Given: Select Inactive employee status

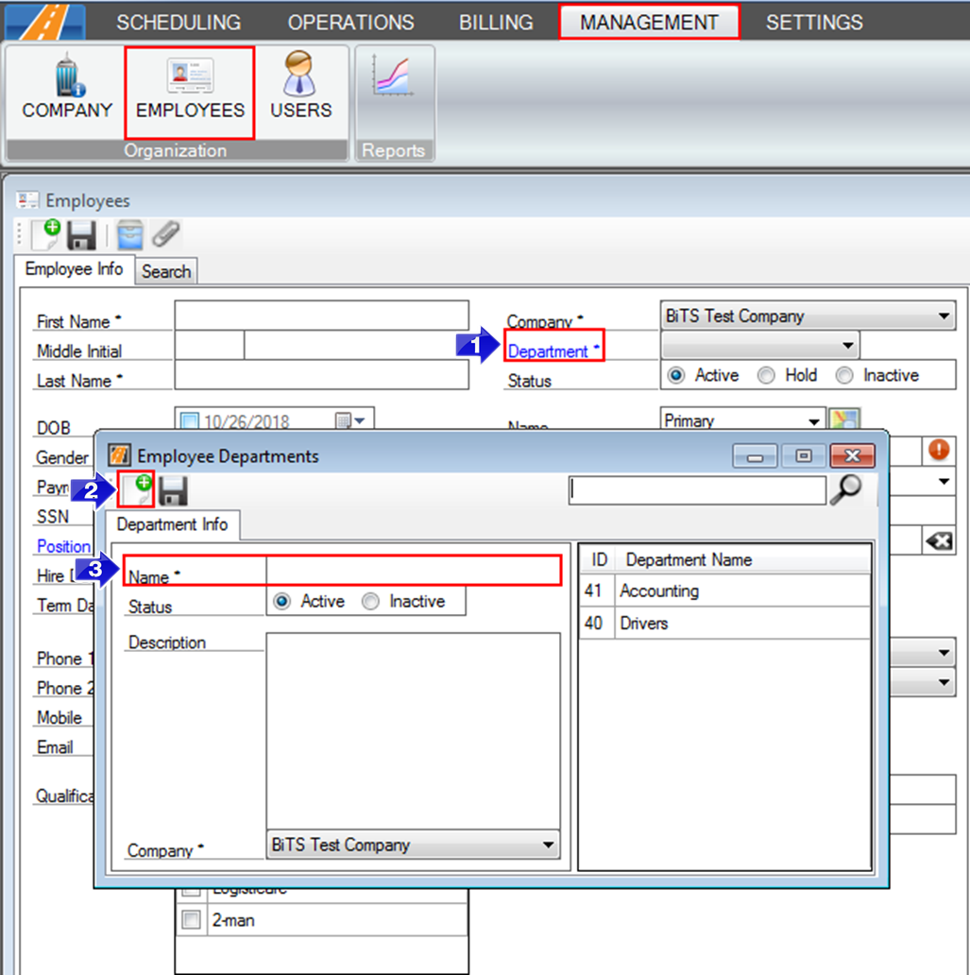Looking at the screenshot, I should [x=844, y=376].
